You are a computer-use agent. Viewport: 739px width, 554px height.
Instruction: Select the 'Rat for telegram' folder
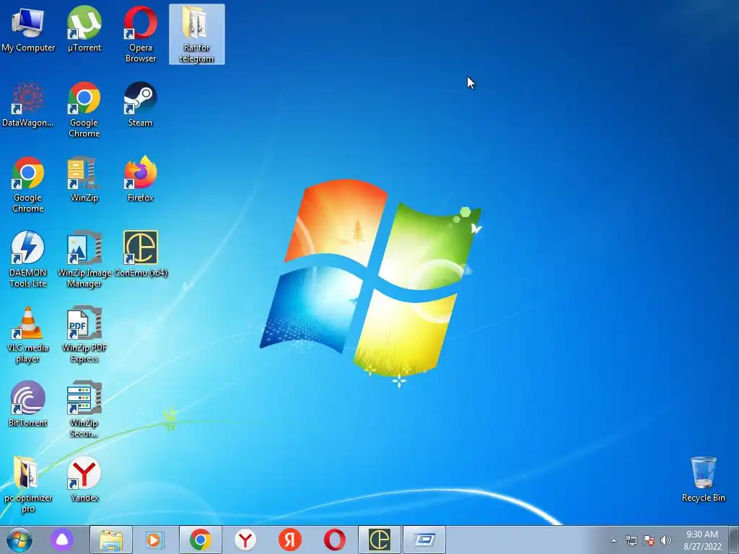196,35
